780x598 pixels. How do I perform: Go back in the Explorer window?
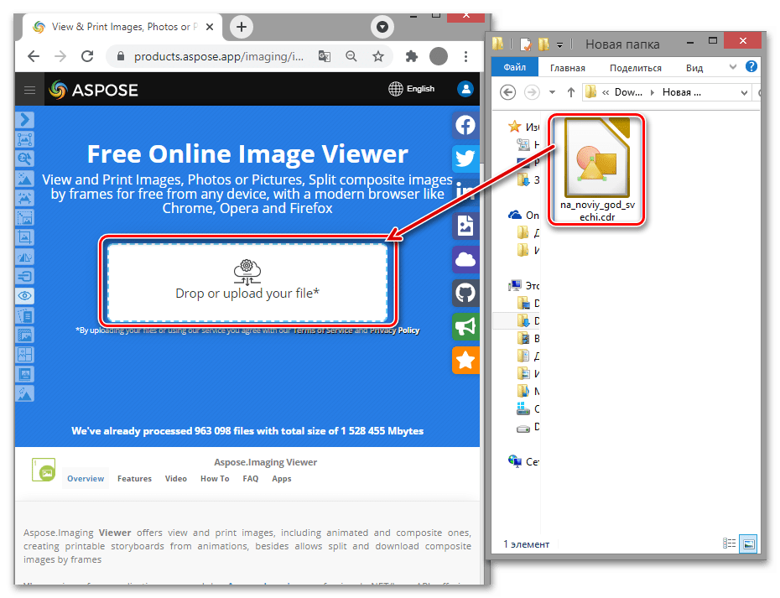point(508,92)
